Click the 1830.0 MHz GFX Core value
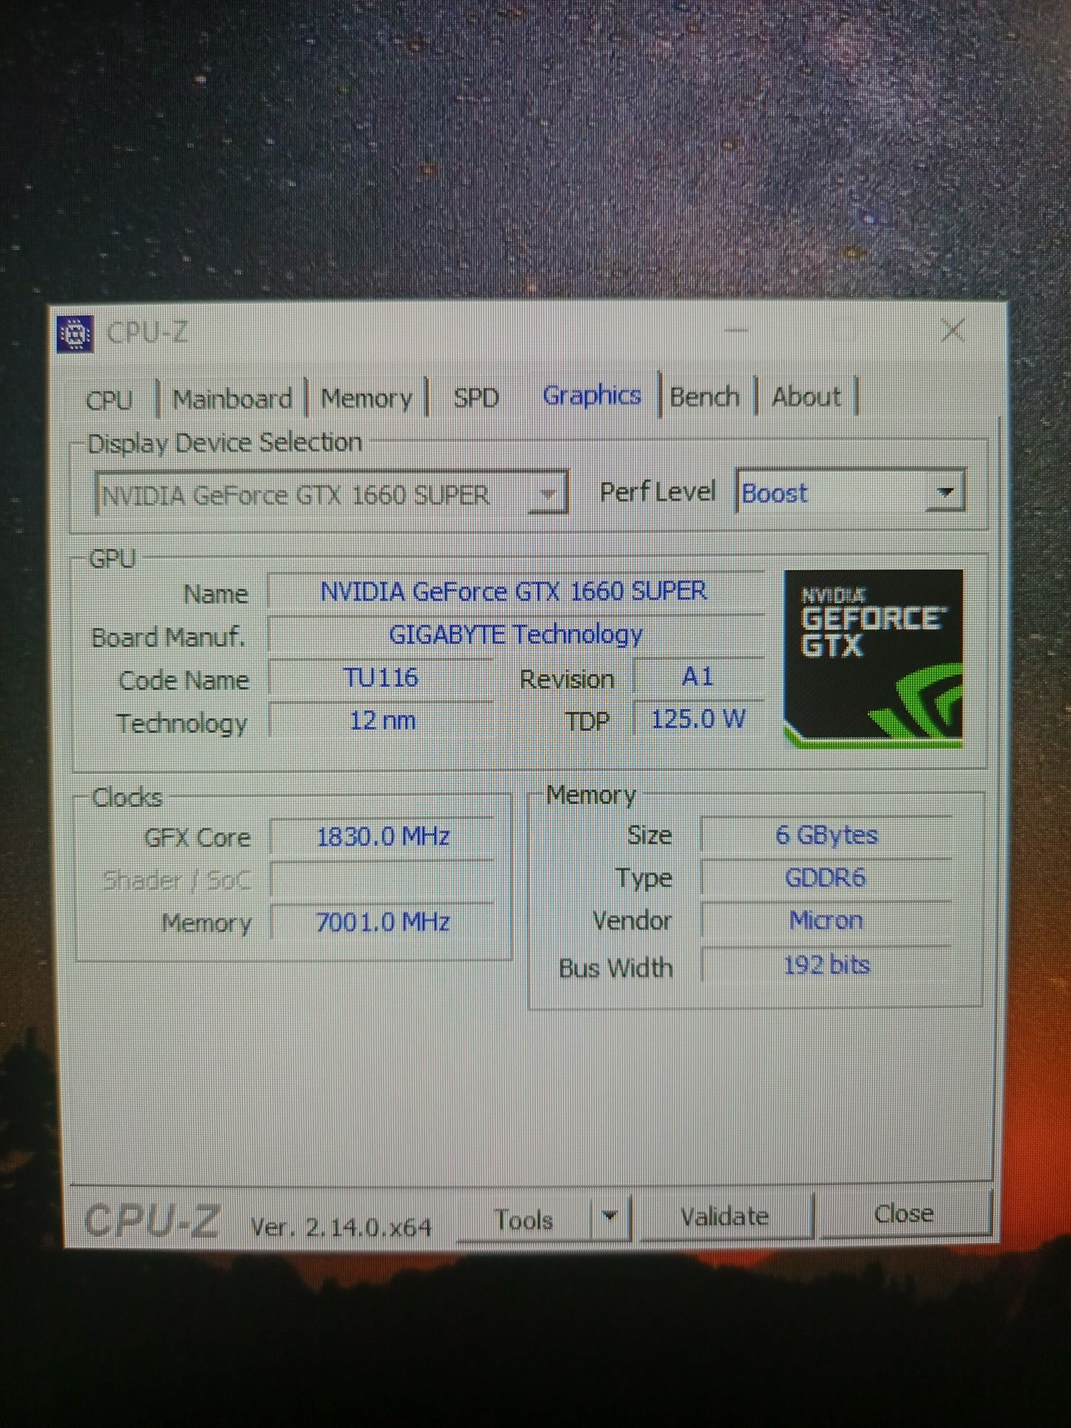 pyautogui.click(x=383, y=836)
